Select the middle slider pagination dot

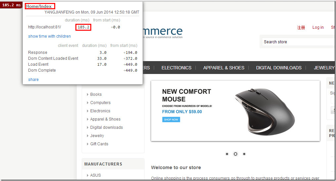[x=235, y=154]
